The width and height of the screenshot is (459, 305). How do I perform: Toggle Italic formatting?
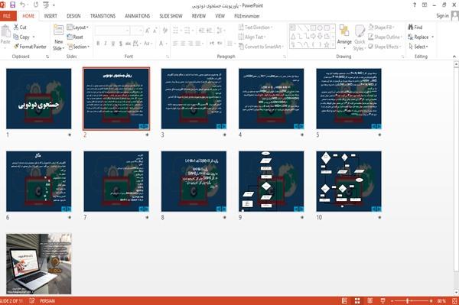(106, 44)
